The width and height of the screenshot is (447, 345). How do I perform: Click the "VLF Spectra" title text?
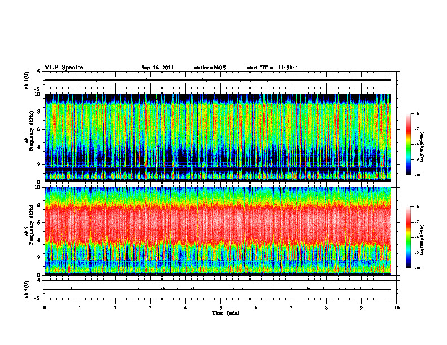pos(64,68)
